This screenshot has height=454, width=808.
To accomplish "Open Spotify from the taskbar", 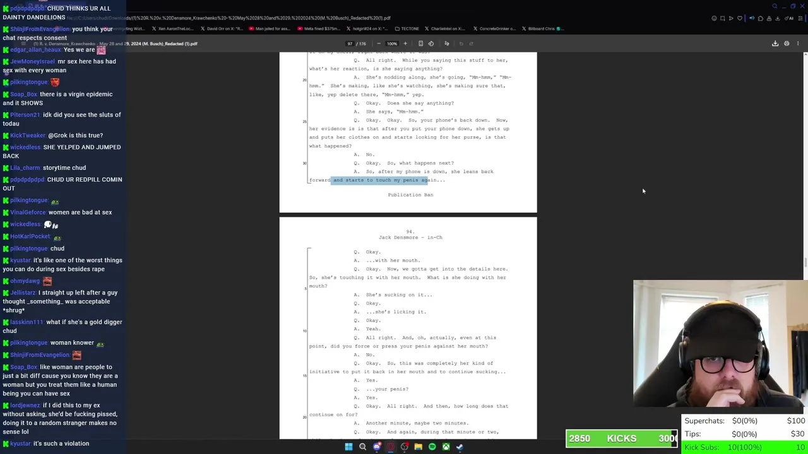I will 432,446.
